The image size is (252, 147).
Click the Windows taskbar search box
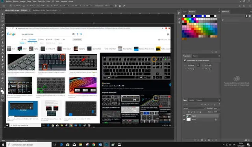click(x=29, y=145)
